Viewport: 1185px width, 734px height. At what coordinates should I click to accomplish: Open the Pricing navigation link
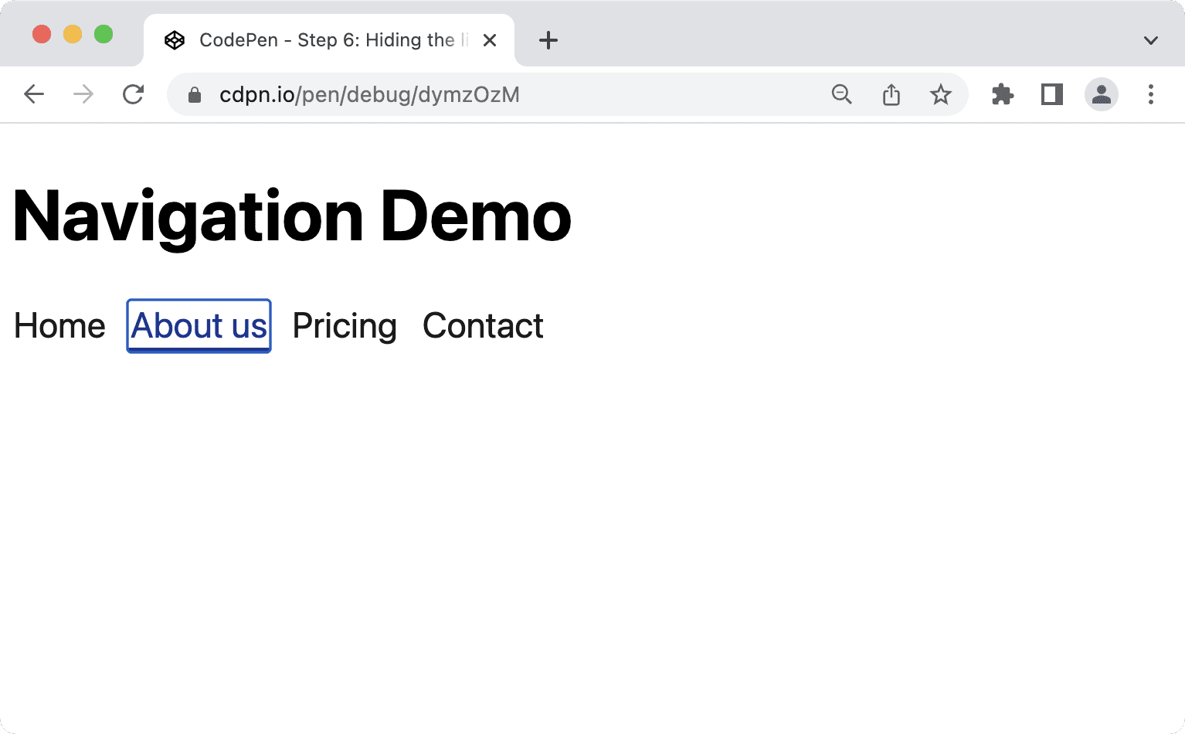coord(344,325)
